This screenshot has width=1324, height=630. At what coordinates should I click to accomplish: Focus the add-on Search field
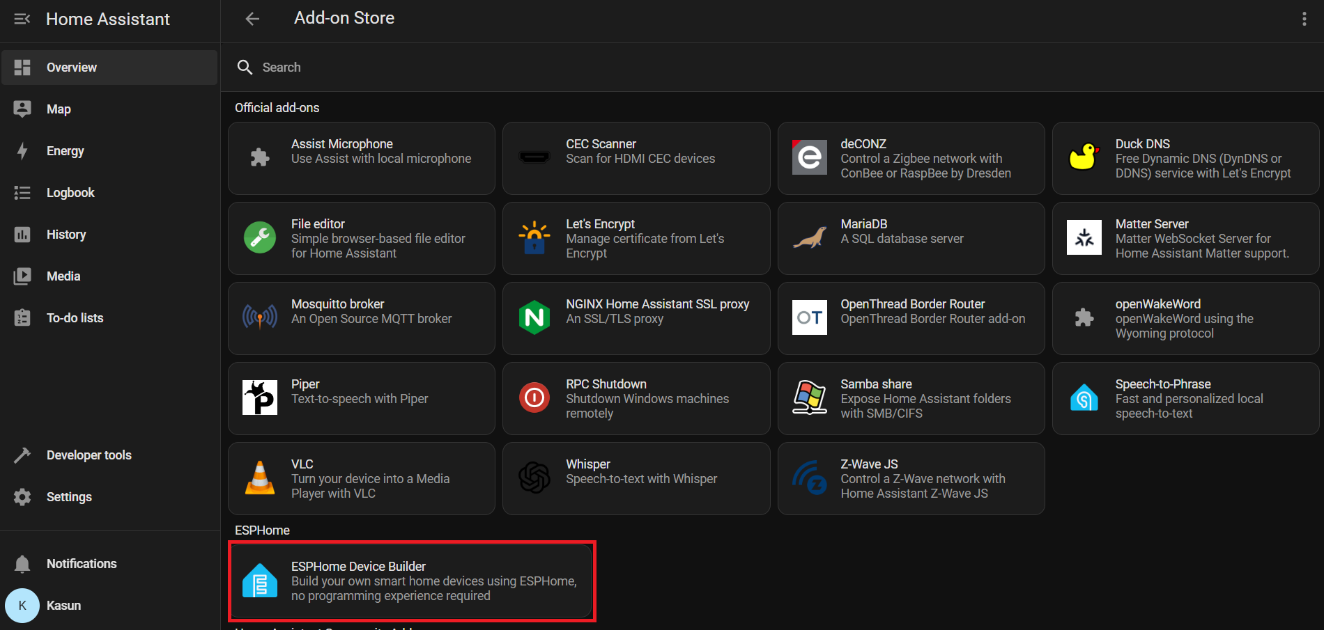point(772,68)
